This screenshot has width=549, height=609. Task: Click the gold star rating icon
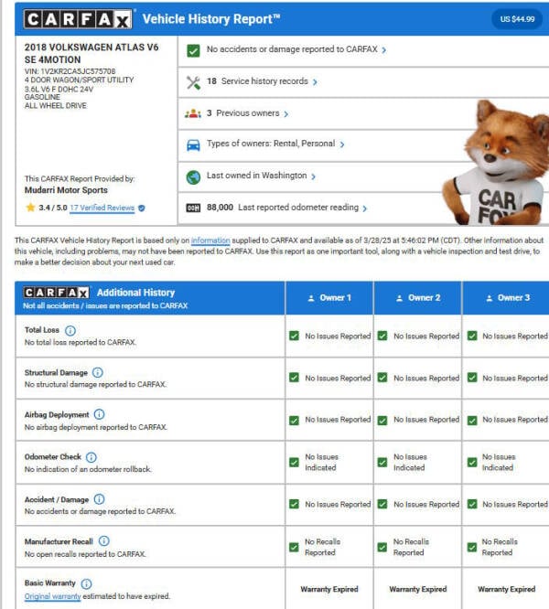tap(31, 208)
